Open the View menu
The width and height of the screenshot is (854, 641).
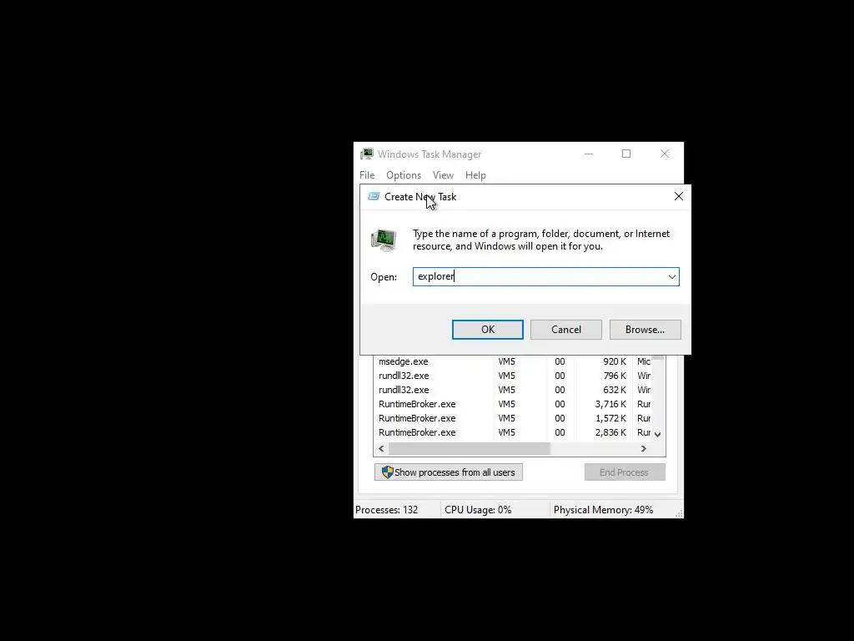click(x=443, y=175)
